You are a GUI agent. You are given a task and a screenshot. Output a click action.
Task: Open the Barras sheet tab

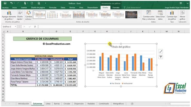(57, 104)
